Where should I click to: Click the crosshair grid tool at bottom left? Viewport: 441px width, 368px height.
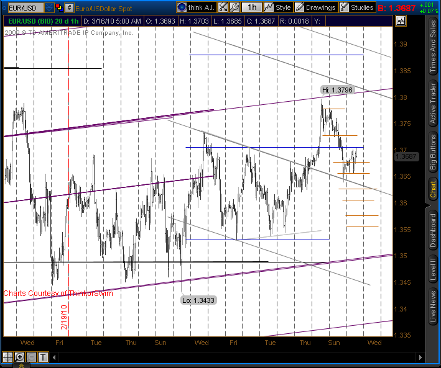tap(7, 357)
